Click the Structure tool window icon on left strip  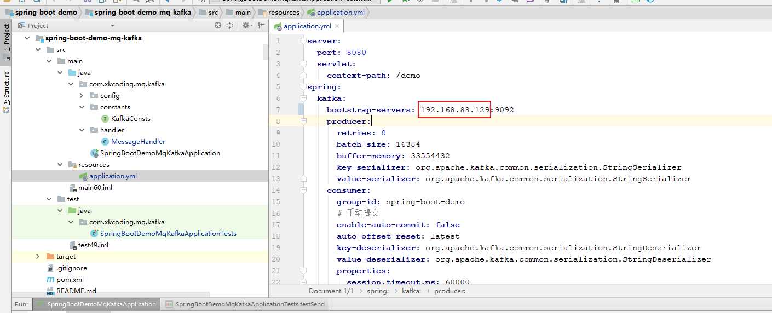[x=6, y=110]
